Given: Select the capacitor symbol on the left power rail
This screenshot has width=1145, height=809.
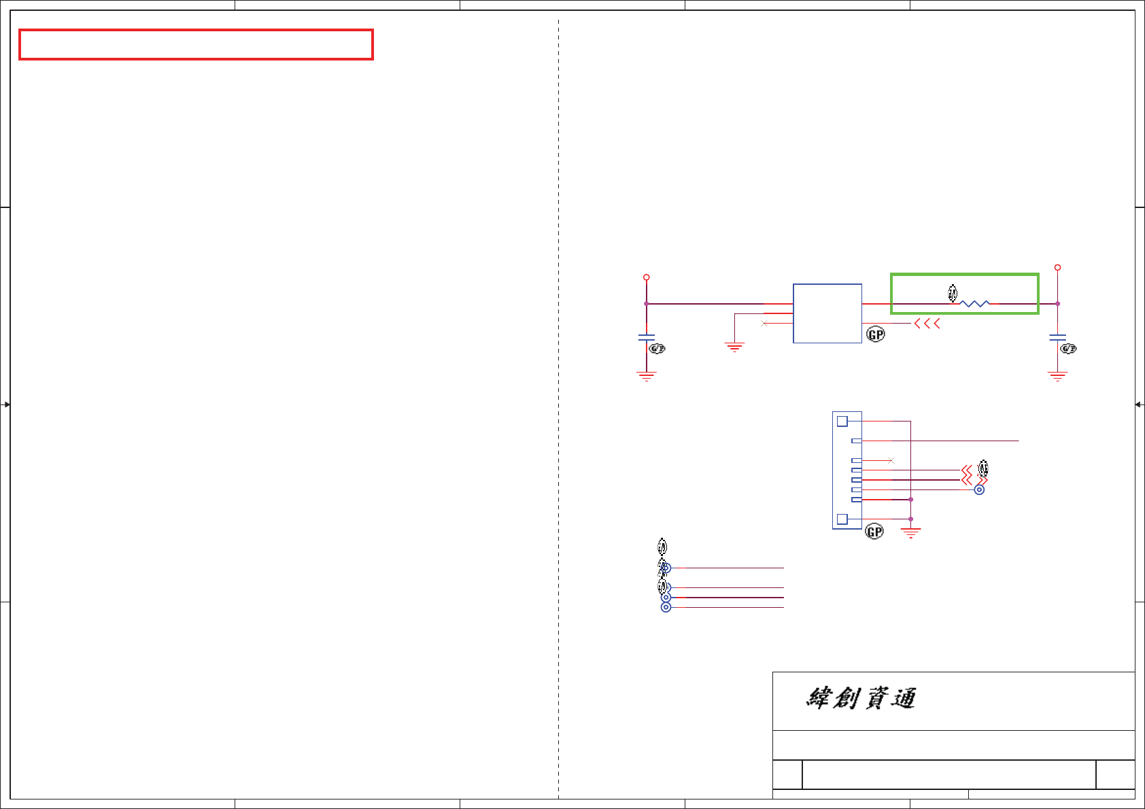Looking at the screenshot, I should (647, 337).
